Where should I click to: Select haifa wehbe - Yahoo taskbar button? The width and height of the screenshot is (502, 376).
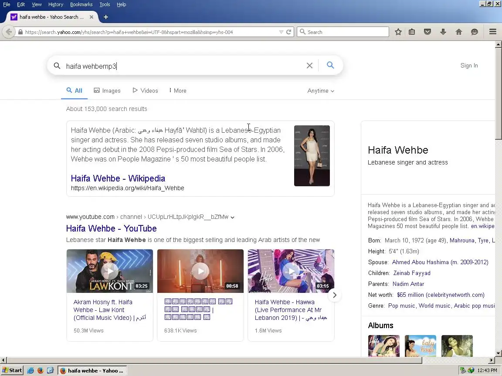92,371
